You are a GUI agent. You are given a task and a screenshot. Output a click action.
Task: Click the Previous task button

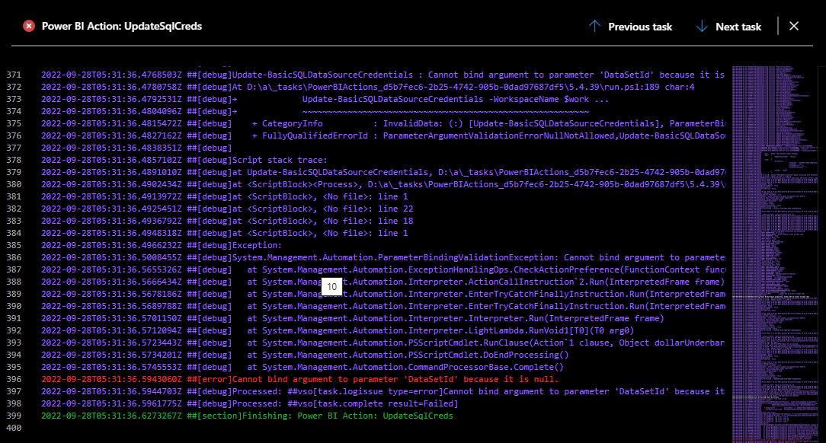630,27
